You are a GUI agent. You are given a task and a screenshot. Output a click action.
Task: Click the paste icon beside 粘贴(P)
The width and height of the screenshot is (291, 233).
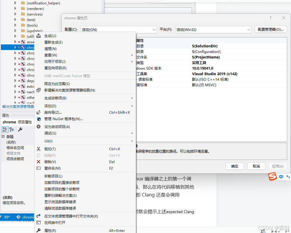coord(39,155)
